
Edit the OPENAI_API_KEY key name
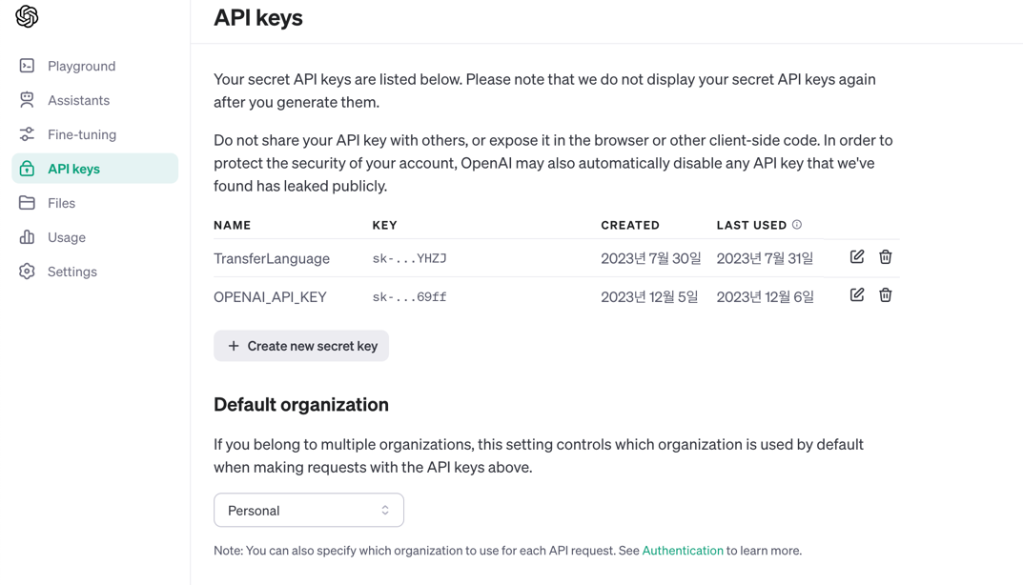click(x=857, y=294)
